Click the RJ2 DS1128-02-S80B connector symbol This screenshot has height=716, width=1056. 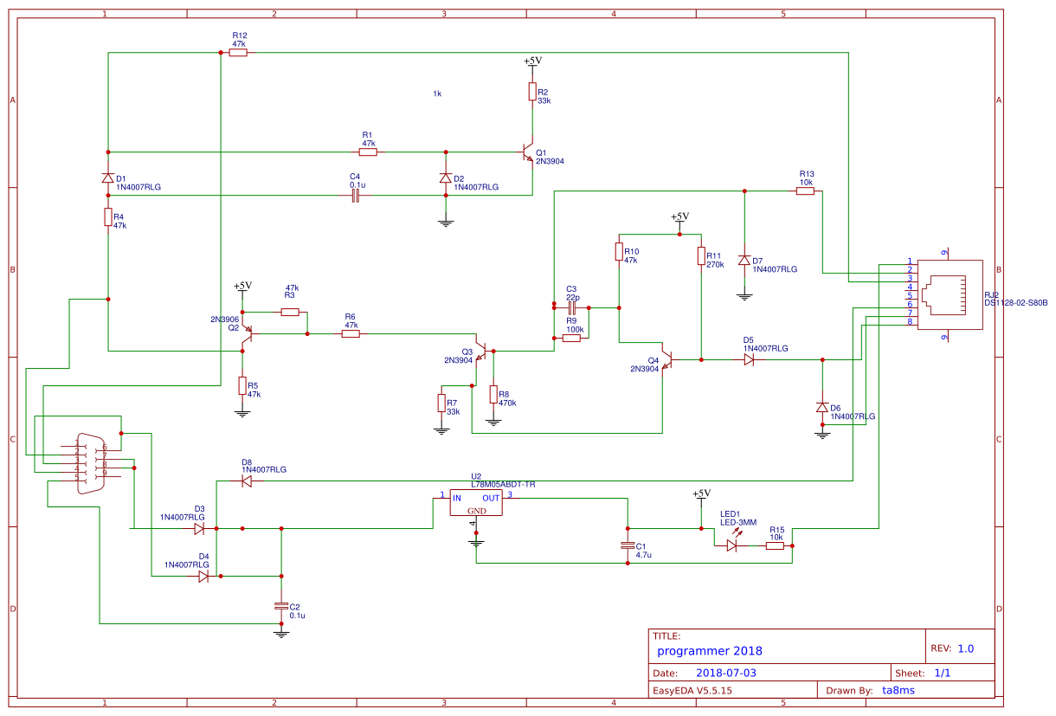pyautogui.click(x=949, y=294)
